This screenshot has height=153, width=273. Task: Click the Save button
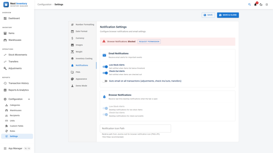pos(208,15)
